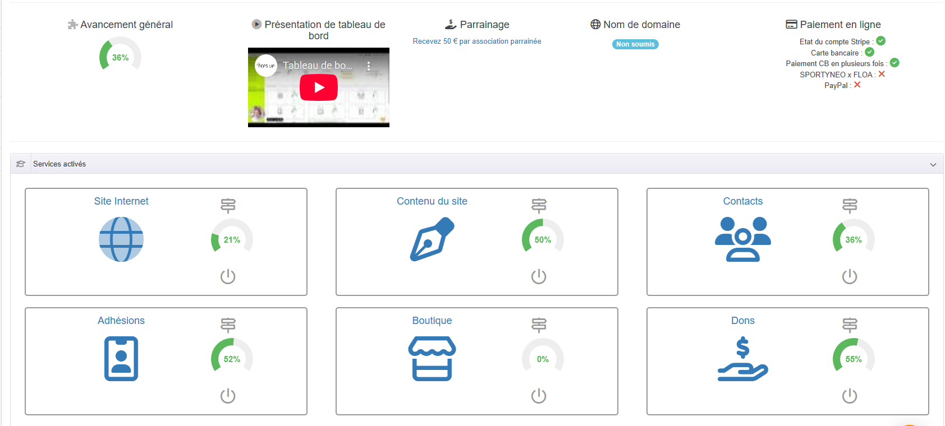Image resolution: width=945 pixels, height=426 pixels.
Task: Click signpost icon in Site Internet card
Action: pyautogui.click(x=228, y=206)
